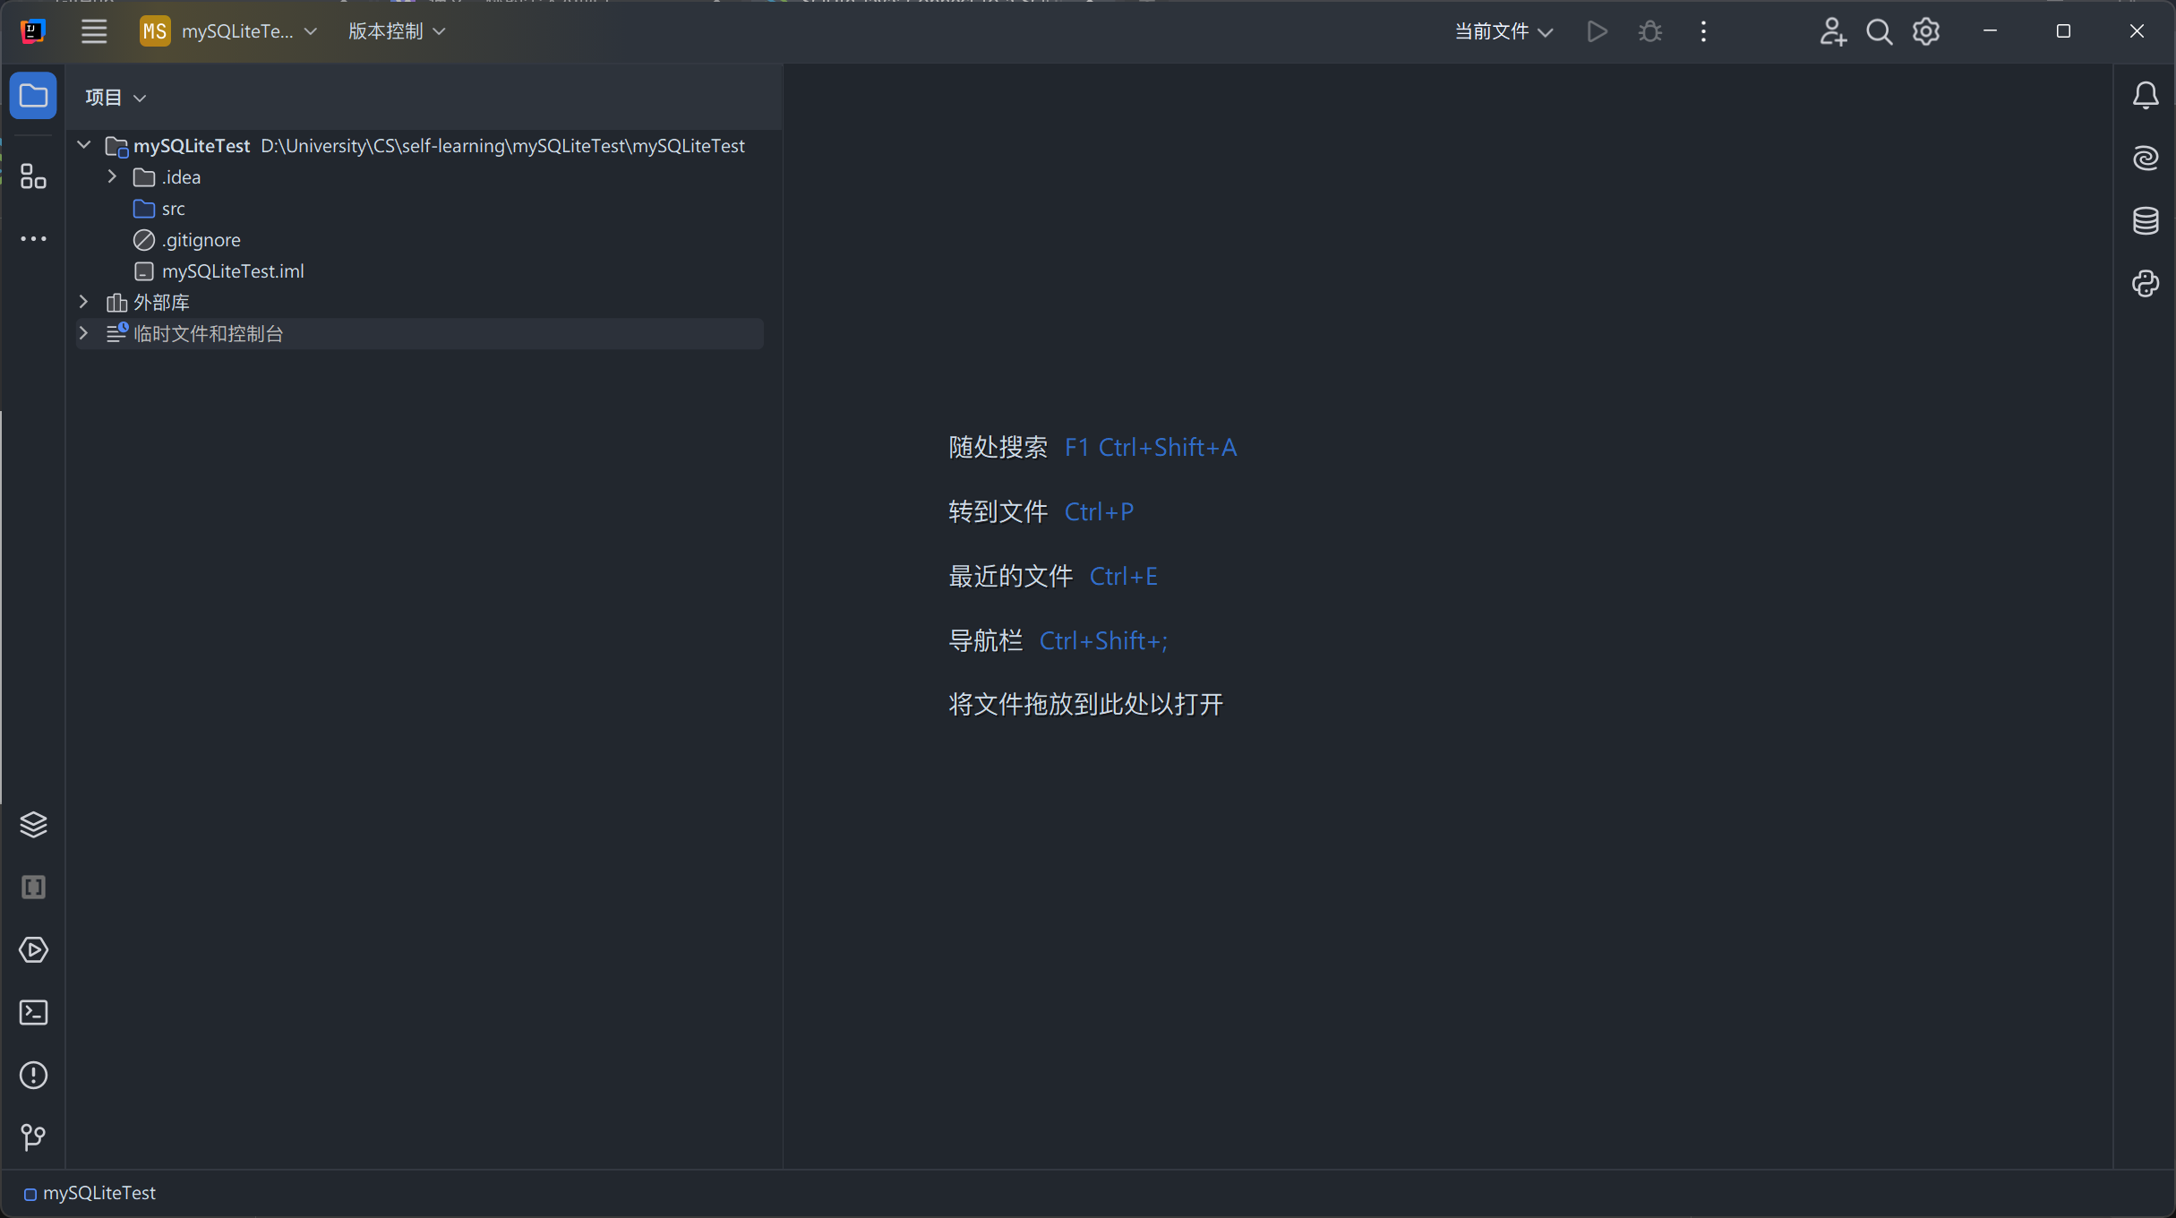Screen dimensions: 2176x1218
Task: Open the Problems tool window
Action: click(x=33, y=1075)
